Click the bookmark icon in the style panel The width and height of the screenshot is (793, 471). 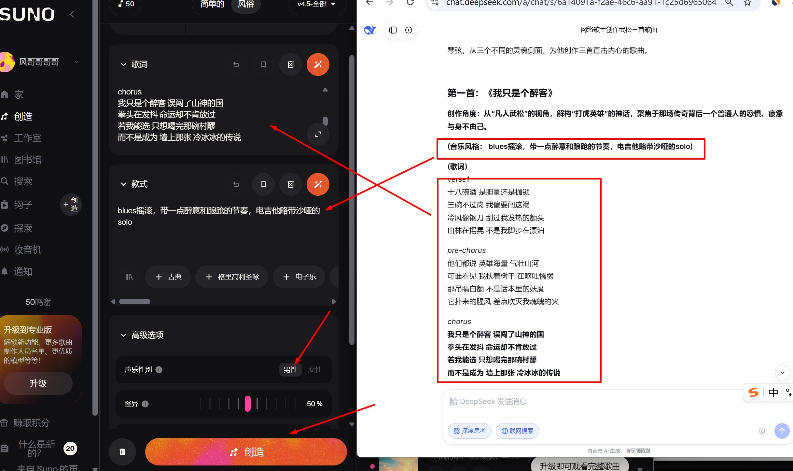click(263, 184)
